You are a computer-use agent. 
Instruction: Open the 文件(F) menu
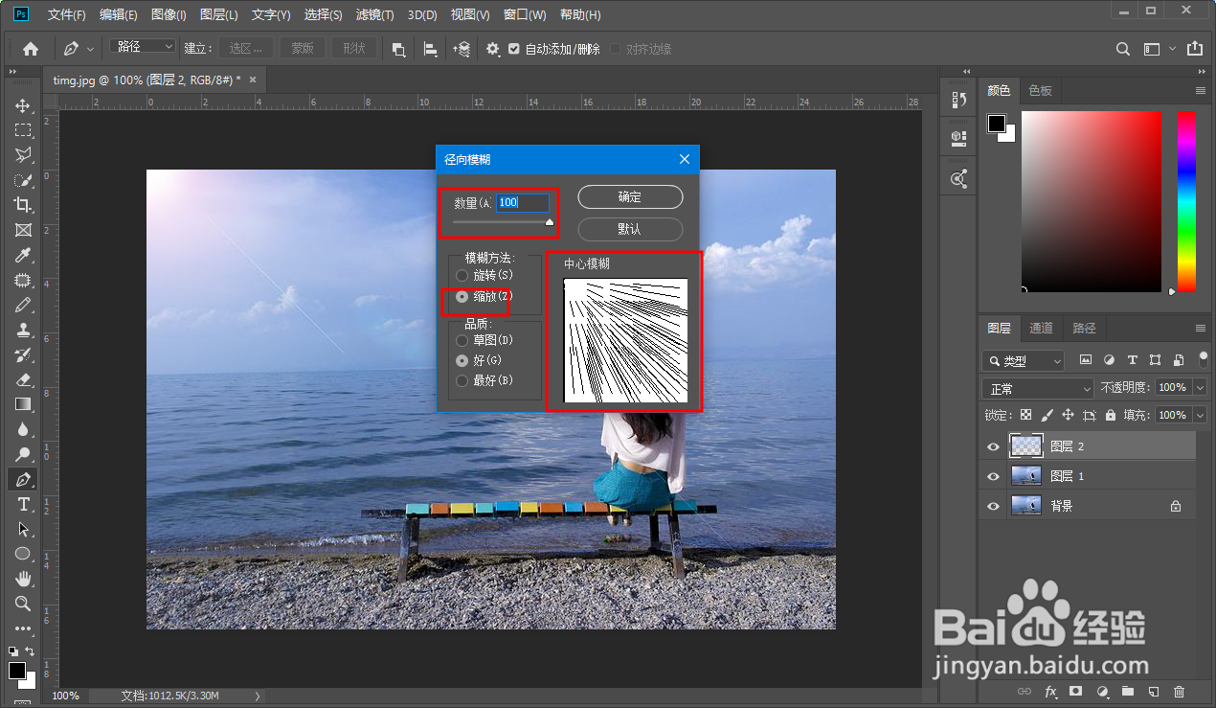(66, 15)
